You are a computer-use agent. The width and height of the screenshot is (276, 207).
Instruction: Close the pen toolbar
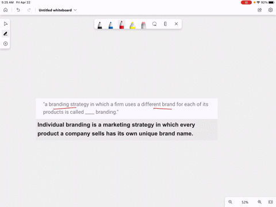(x=177, y=24)
